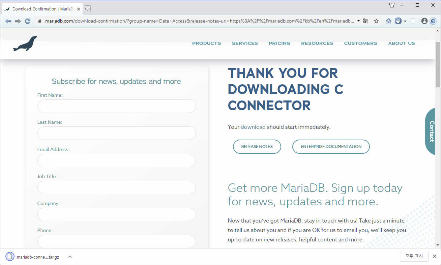Open the gear globe browser menu
The height and width of the screenshot is (265, 441).
point(433,21)
